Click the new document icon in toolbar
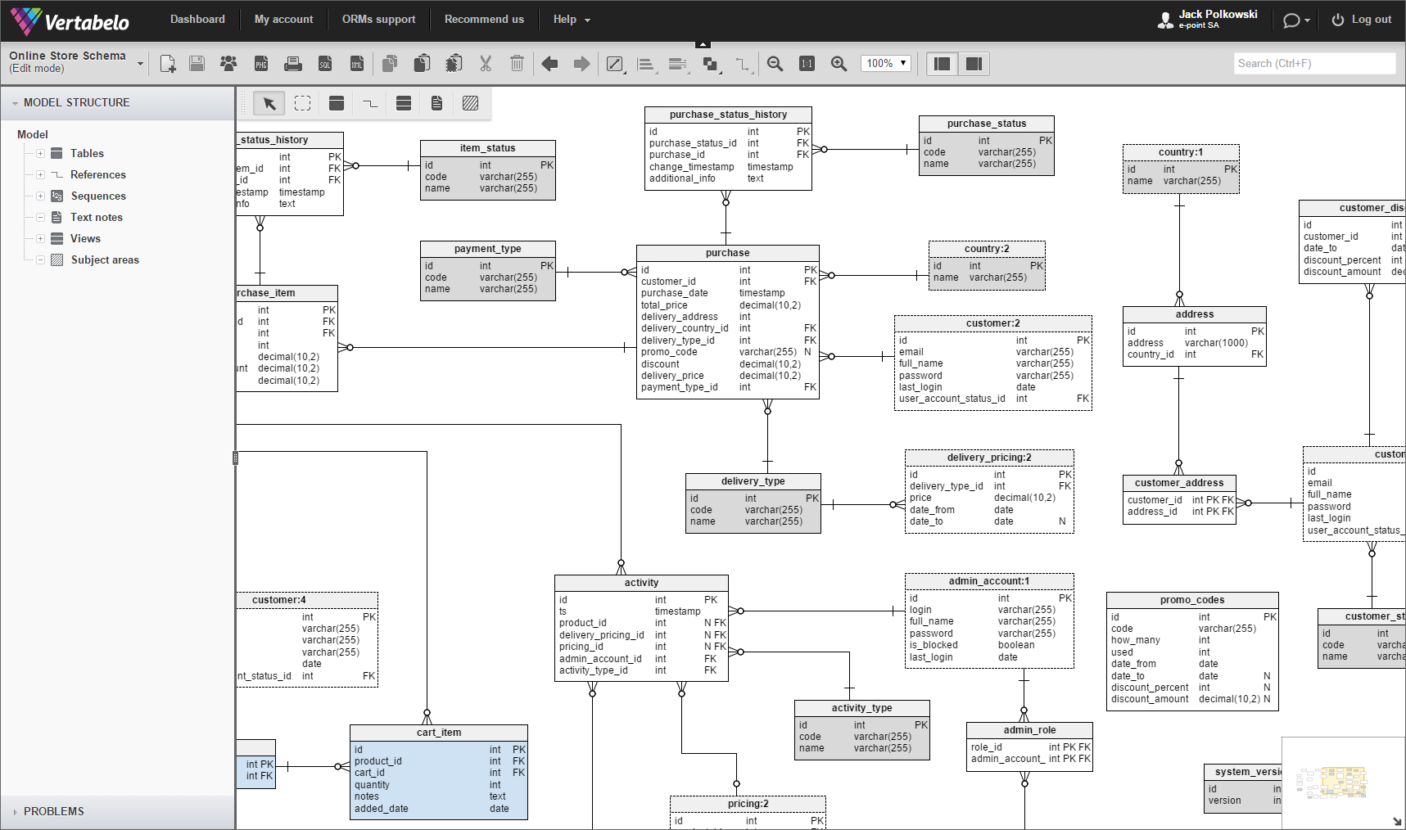Screen dimensions: 1406x830 [x=168, y=64]
